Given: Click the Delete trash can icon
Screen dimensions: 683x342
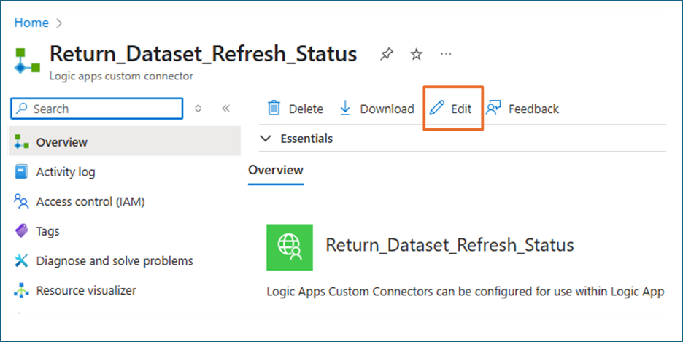Looking at the screenshot, I should click(274, 108).
